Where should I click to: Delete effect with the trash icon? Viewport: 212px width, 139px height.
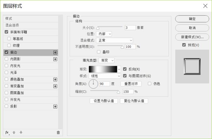click(x=58, y=133)
